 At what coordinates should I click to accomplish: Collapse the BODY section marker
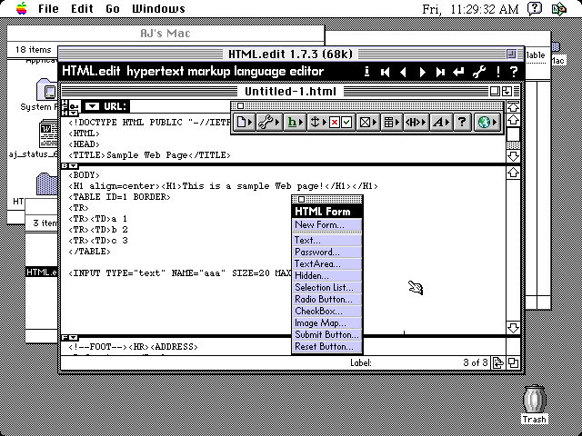coord(69,165)
